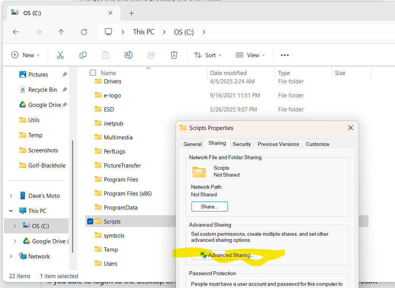Image resolution: width=395 pixels, height=288 pixels.
Task: Select the inetpub folder
Action: (x=113, y=124)
